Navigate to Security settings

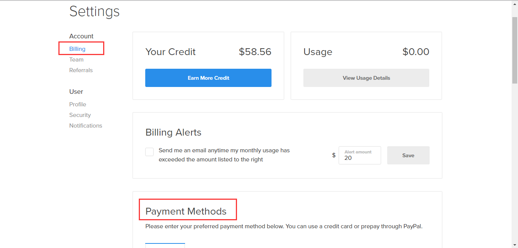80,115
